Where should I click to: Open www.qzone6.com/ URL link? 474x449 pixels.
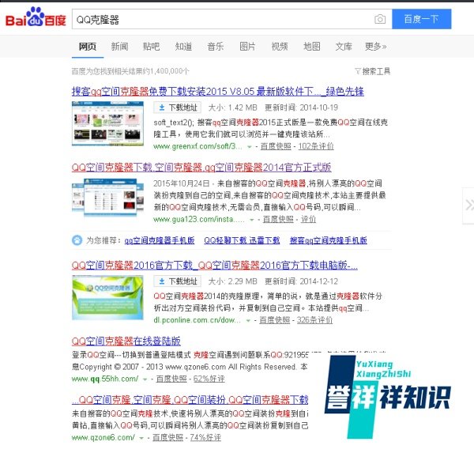coord(103,437)
